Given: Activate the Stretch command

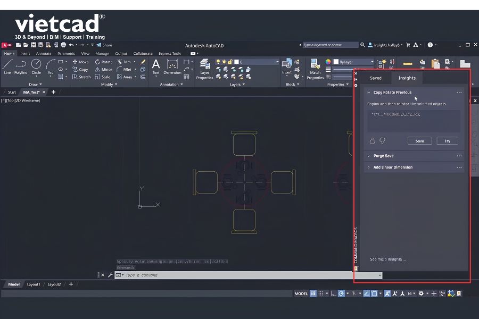Looking at the screenshot, I should [81, 77].
